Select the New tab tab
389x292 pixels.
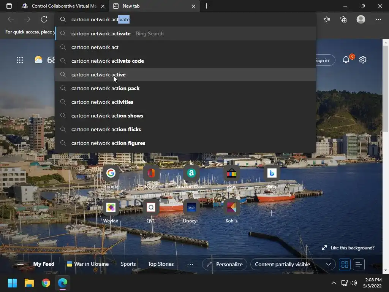[x=154, y=6]
